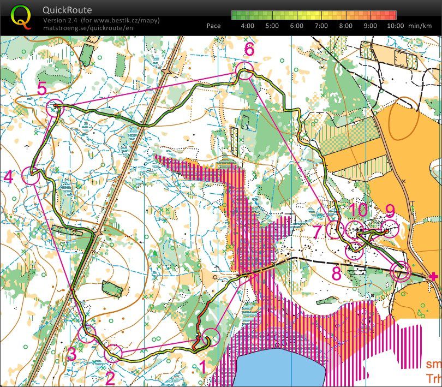Image resolution: width=442 pixels, height=387 pixels.
Task: Click the magenta control number 4 label
Action: pyautogui.click(x=8, y=177)
